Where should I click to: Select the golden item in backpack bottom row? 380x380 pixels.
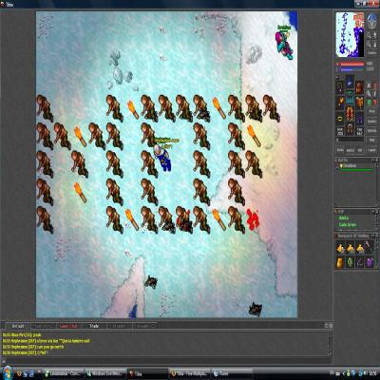(x=340, y=262)
